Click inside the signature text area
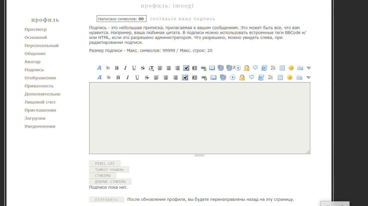The image size is (368, 206). coord(199,118)
